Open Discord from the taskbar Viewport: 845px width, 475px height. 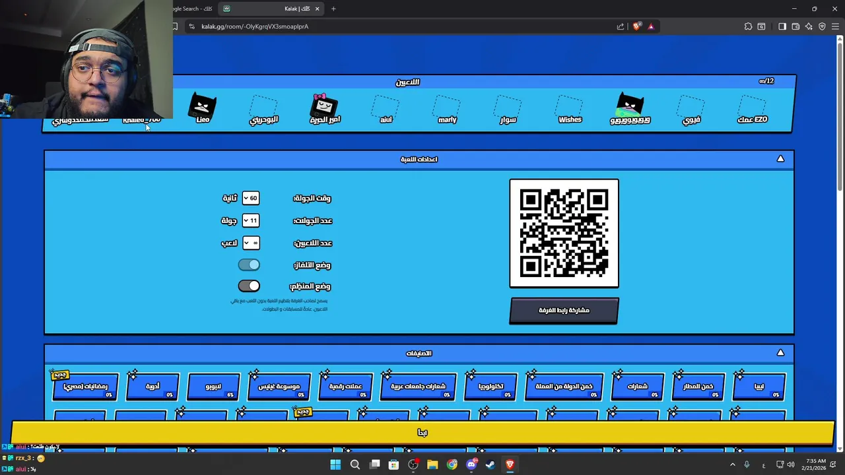coord(471,464)
